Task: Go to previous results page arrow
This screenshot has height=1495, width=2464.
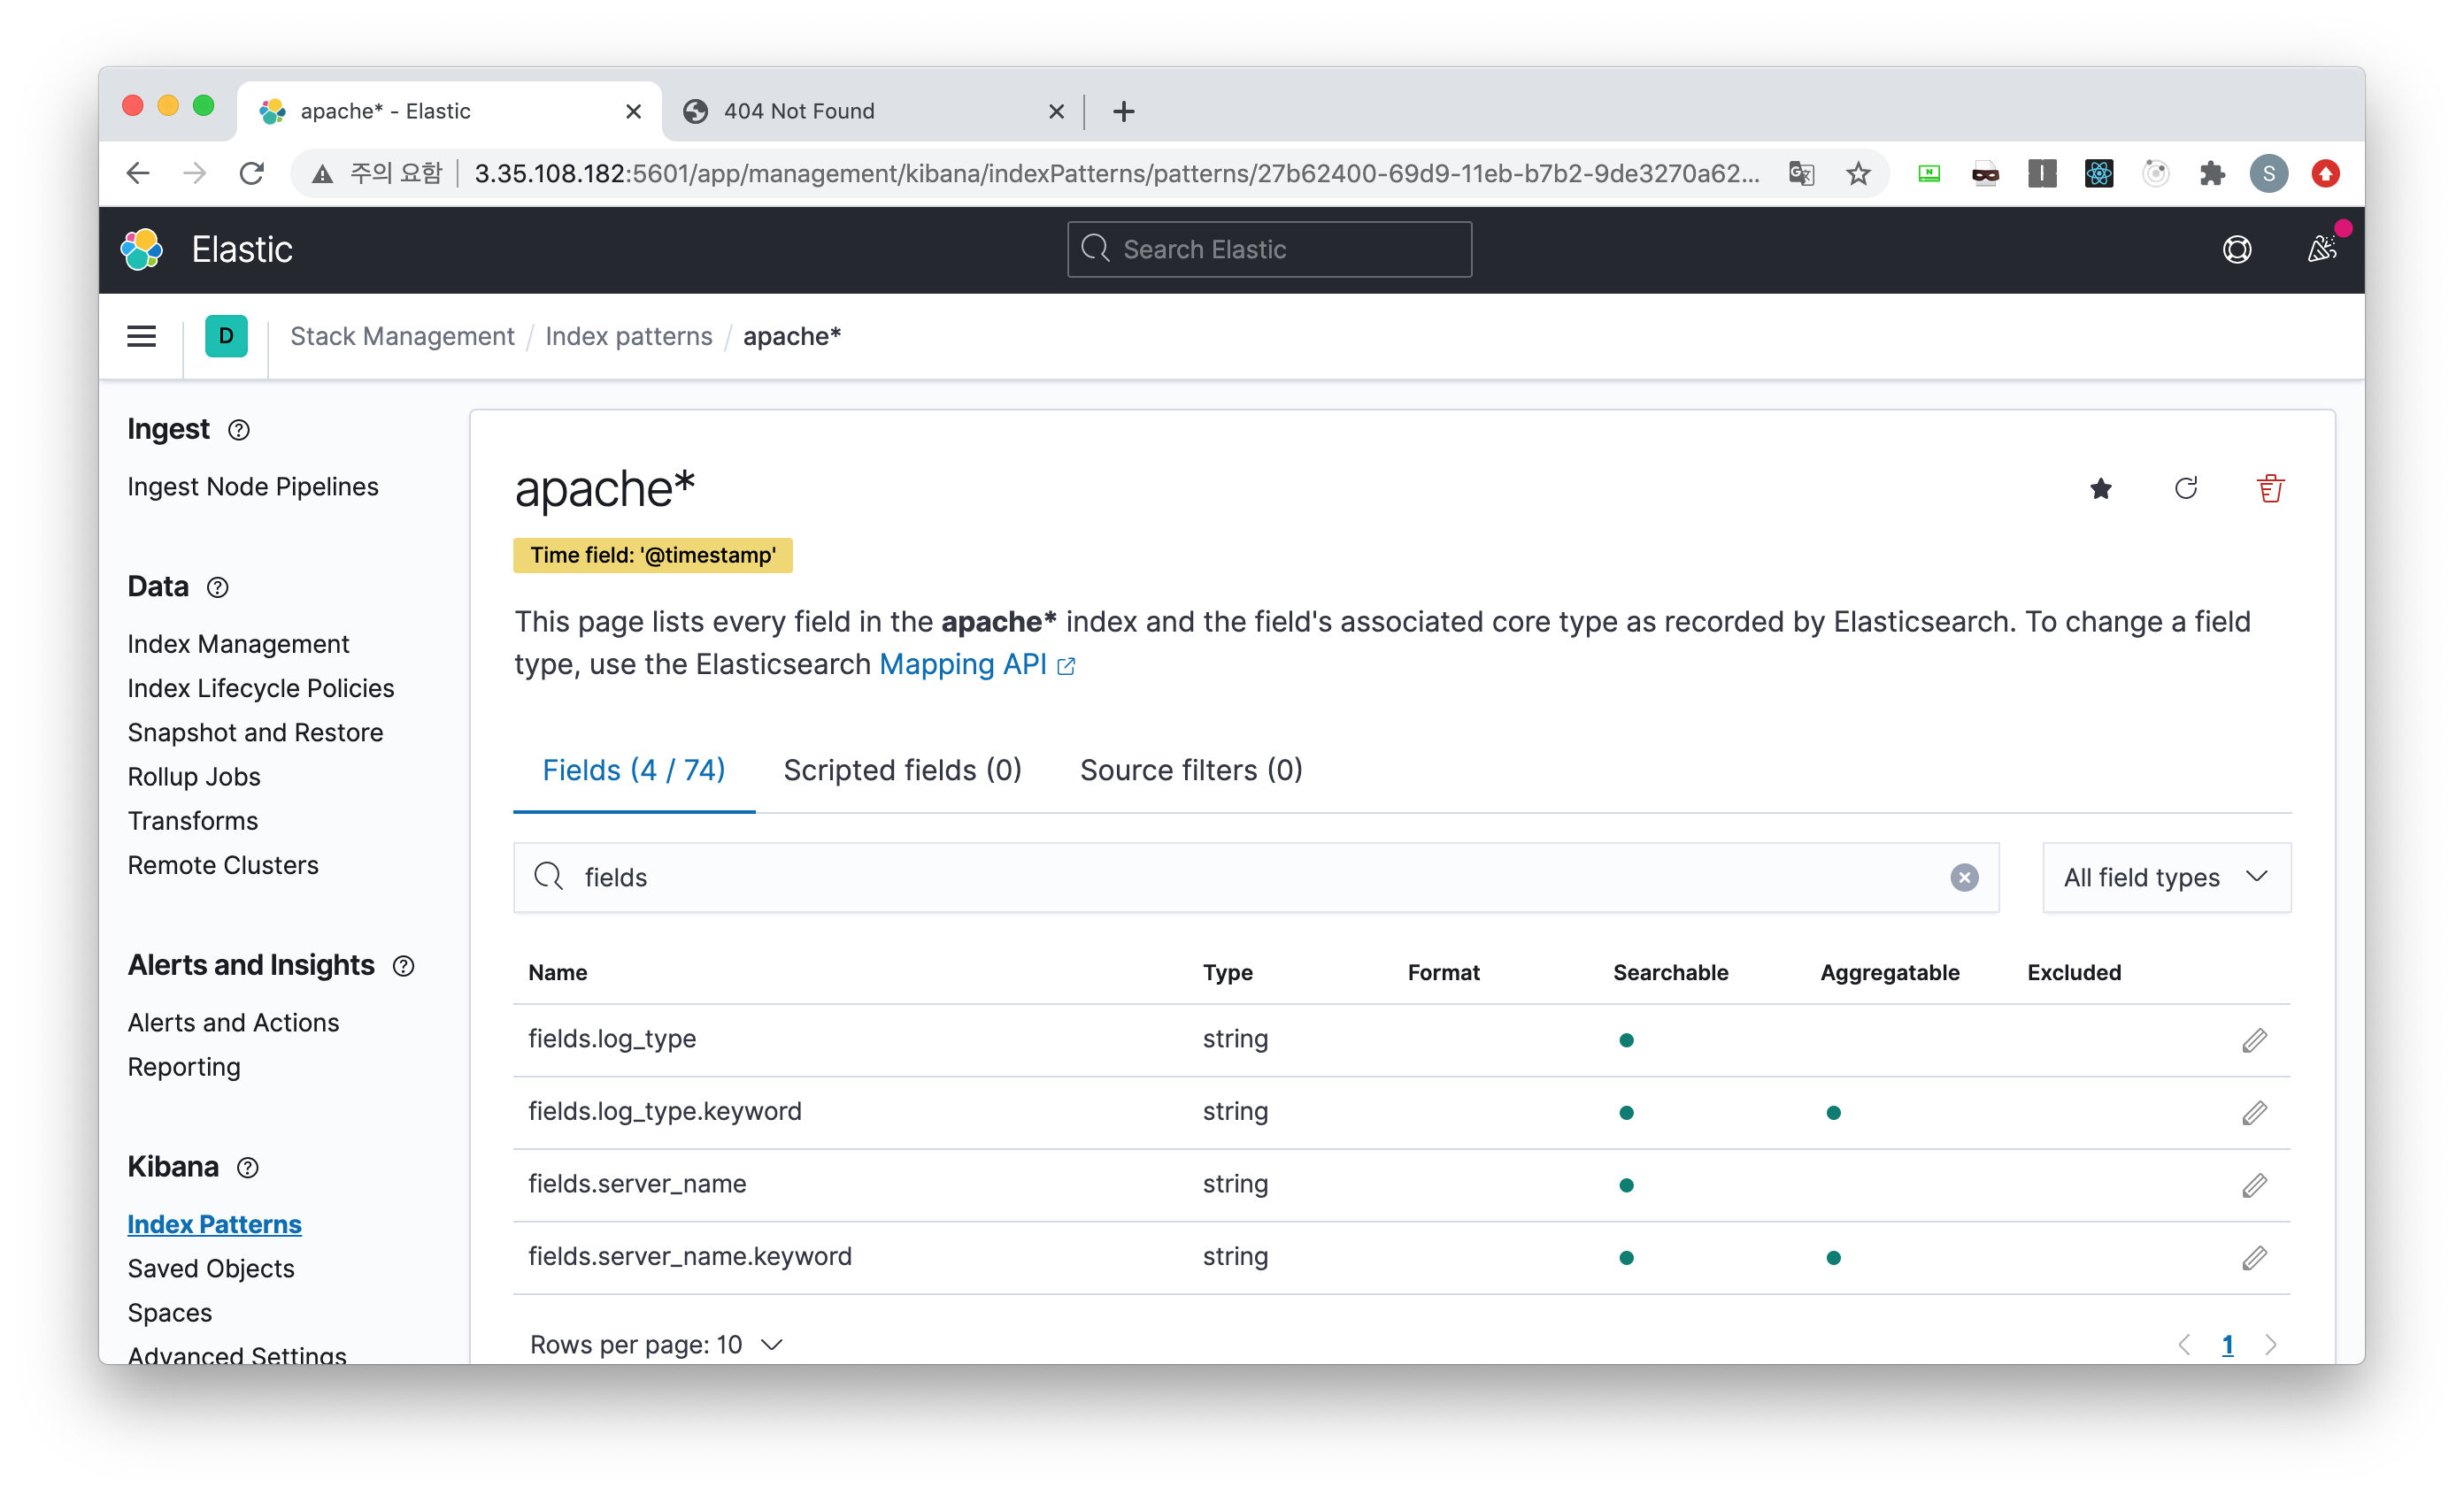Action: click(2184, 1345)
